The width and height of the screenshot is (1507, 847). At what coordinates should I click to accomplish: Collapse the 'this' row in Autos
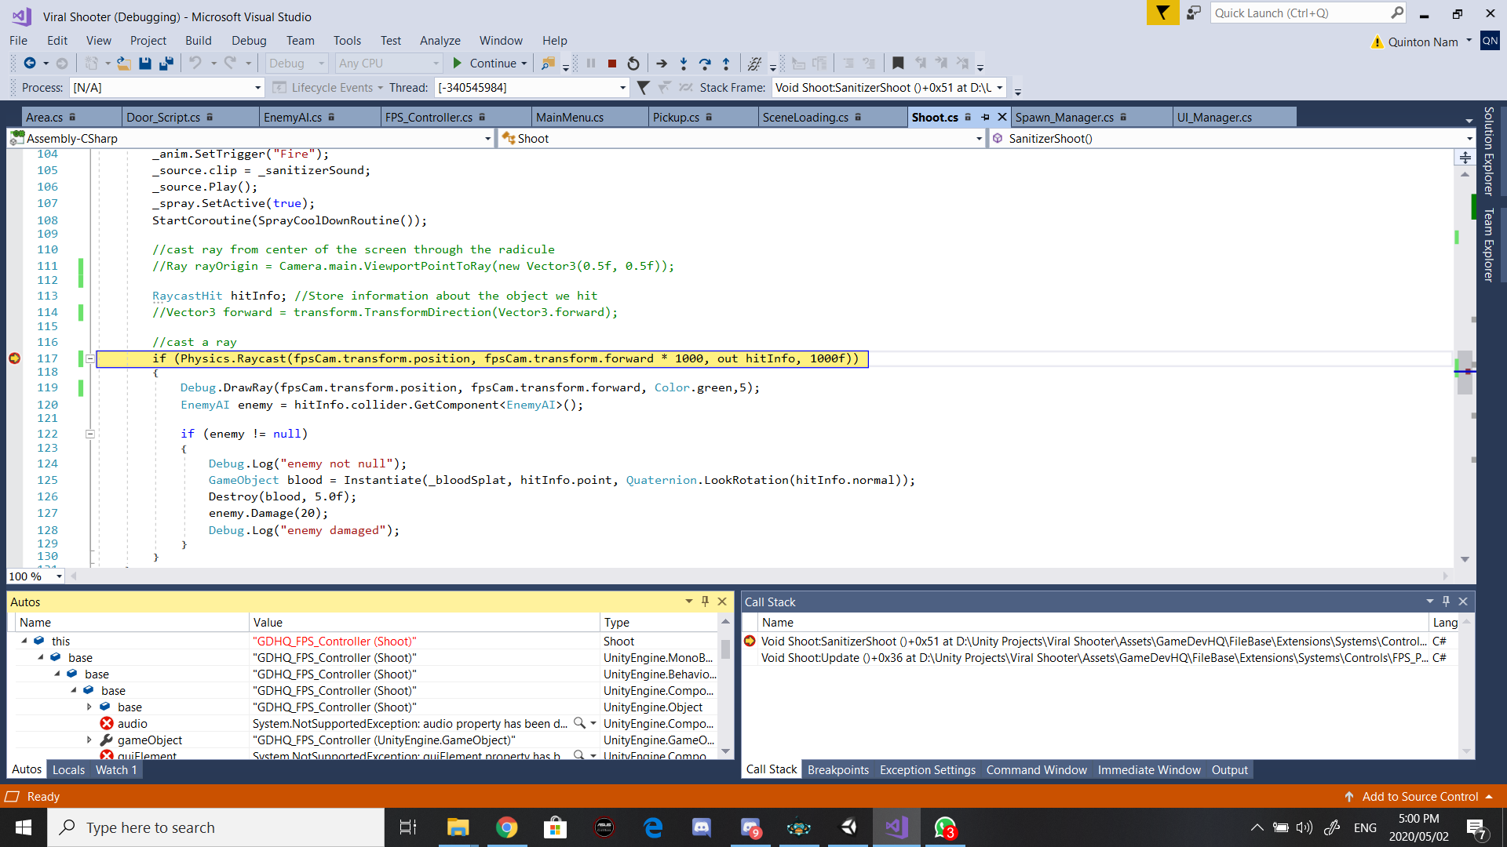click(24, 641)
